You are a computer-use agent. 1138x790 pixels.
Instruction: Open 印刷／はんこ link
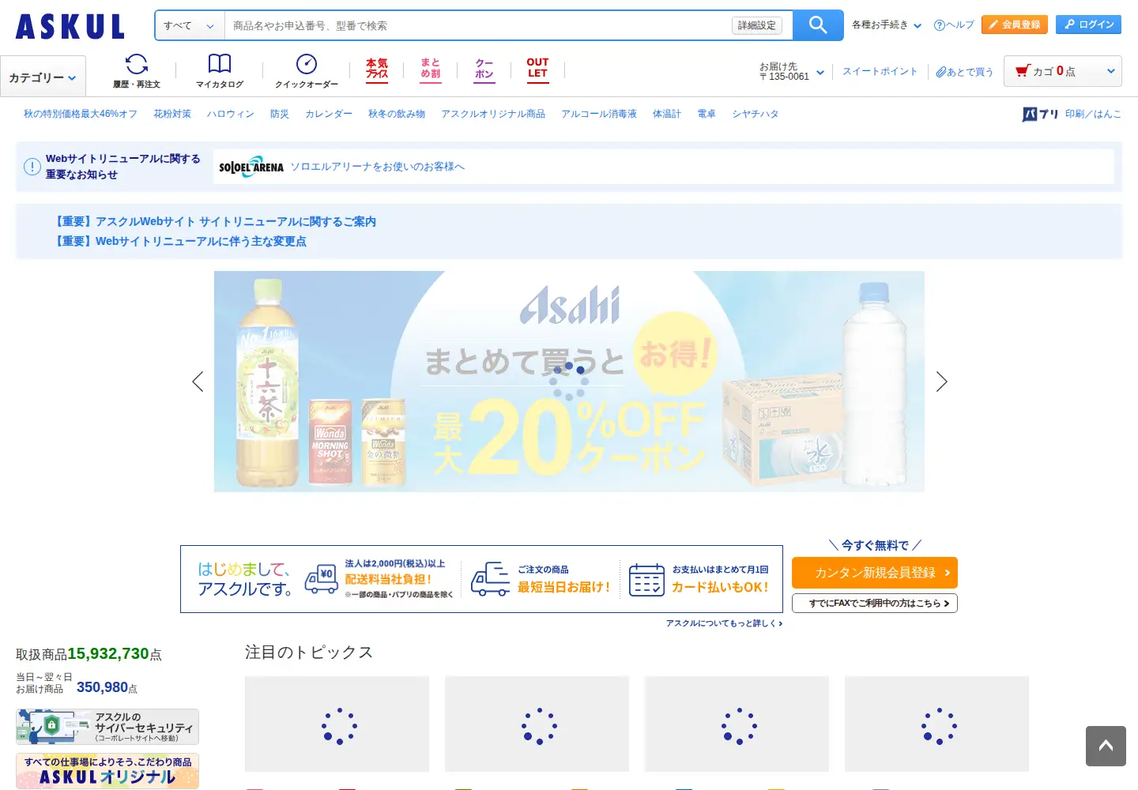1093,114
